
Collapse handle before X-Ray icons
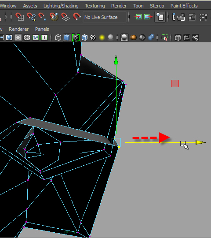point(171,37)
